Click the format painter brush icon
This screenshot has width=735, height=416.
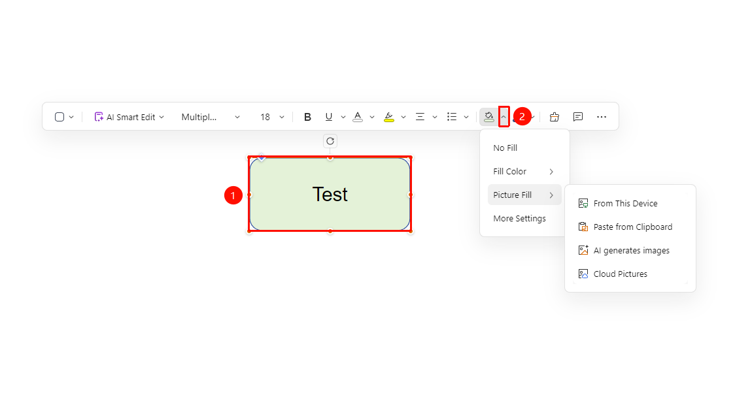[555, 117]
